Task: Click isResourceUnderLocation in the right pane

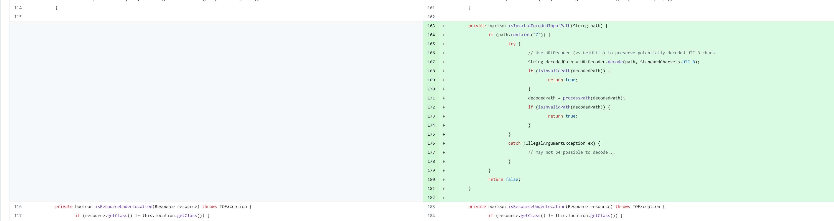Action: pyautogui.click(x=536, y=207)
